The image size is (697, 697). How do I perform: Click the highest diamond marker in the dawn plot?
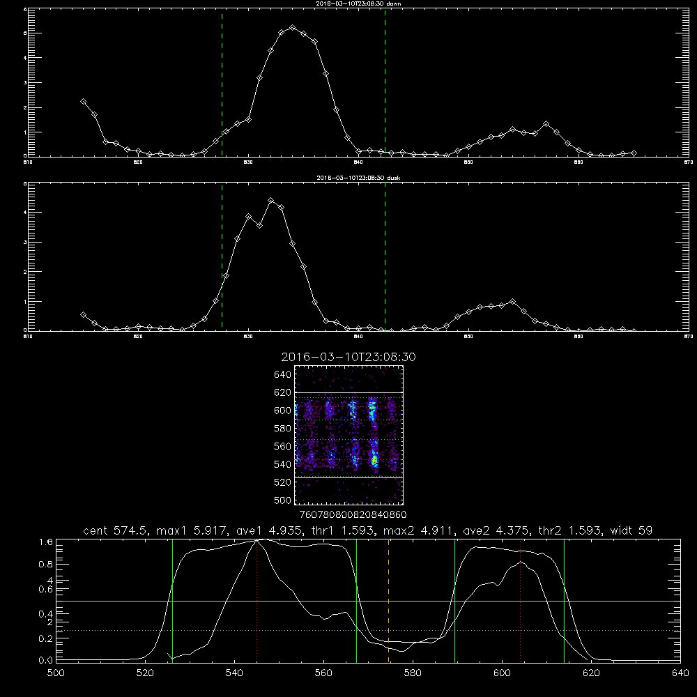coord(292,28)
